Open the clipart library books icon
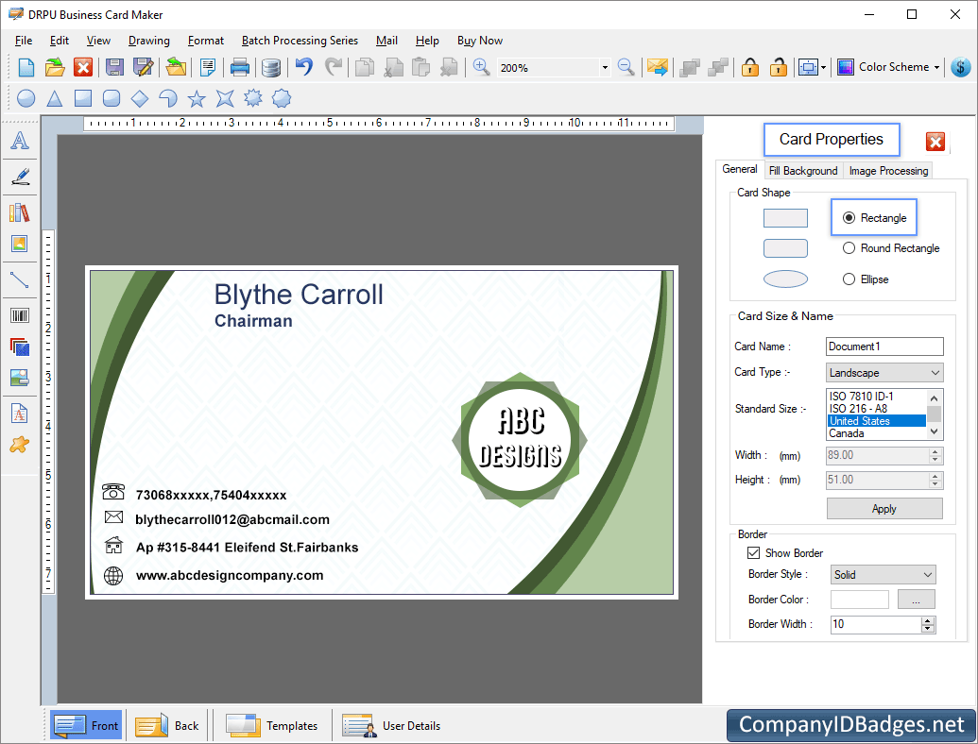978x744 pixels. 19,212
